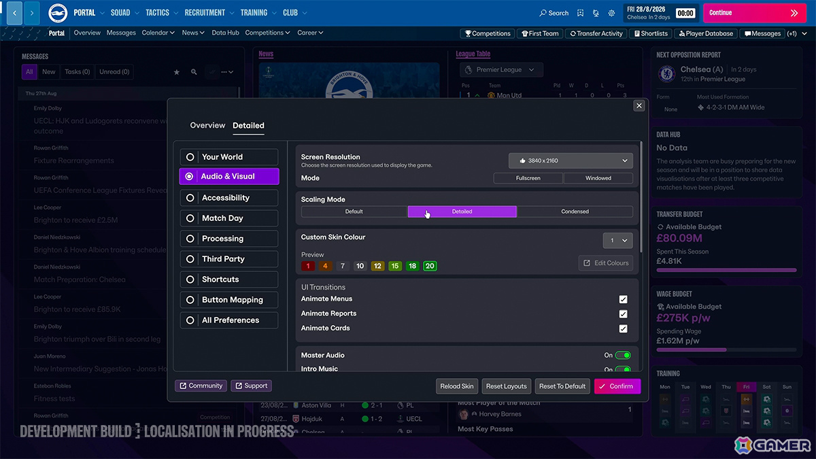Open the Shortlists shortcut
Screen dimensions: 816x459
click(x=651, y=33)
